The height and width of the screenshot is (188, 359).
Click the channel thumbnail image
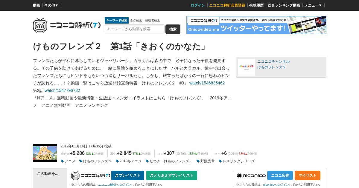(247, 67)
